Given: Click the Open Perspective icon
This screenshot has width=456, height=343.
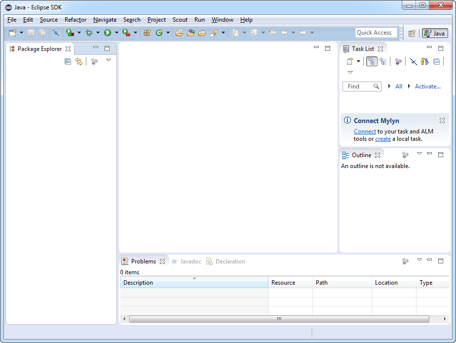Looking at the screenshot, I should tap(412, 33).
